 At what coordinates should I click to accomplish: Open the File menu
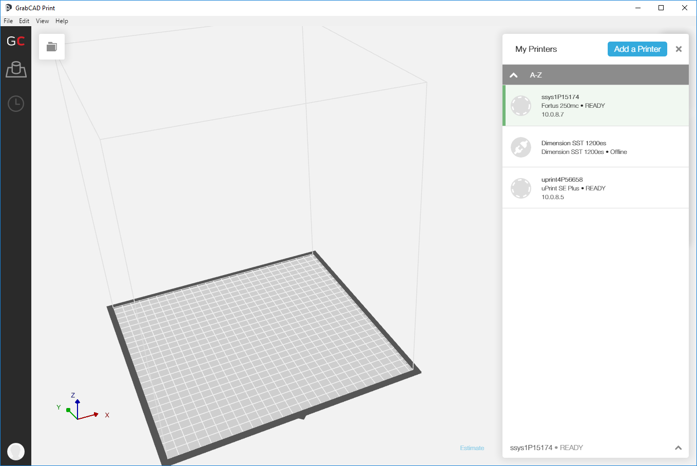8,21
